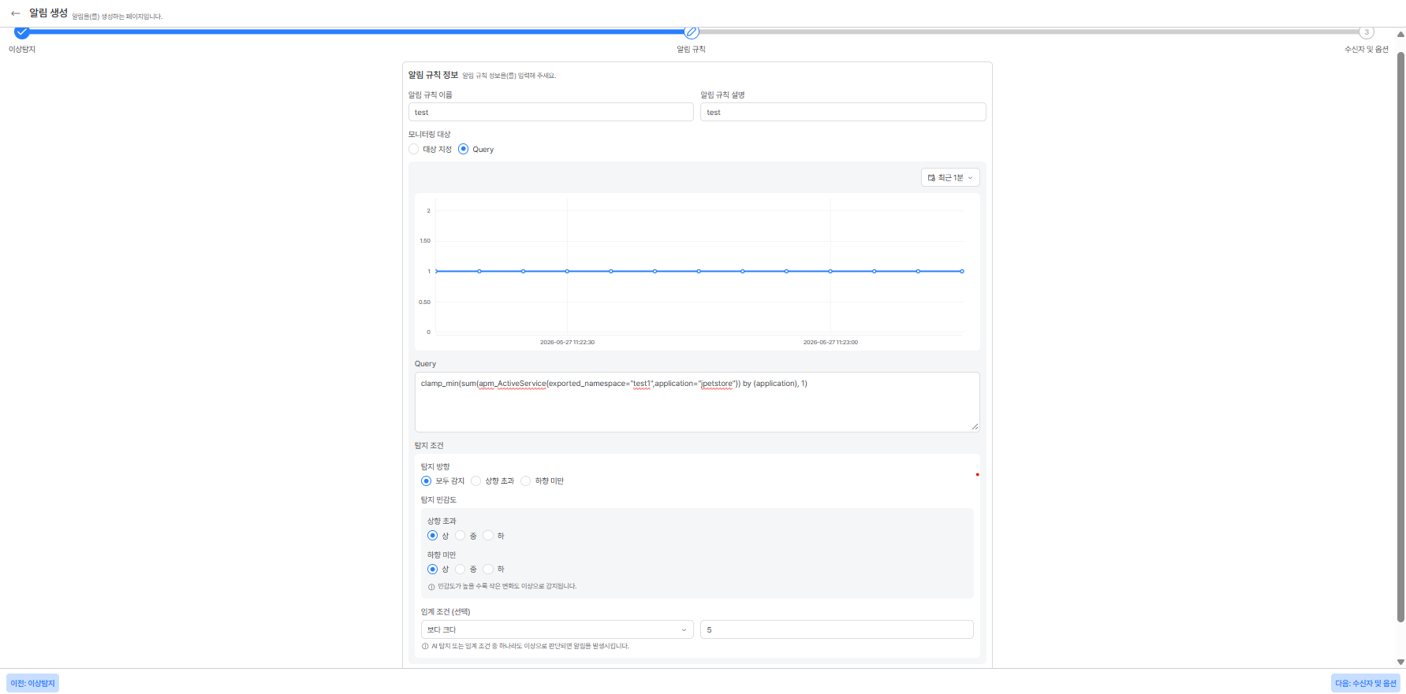Go to previous step 이전: 이상탐지
This screenshot has height=694, width=1406.
coord(33,683)
